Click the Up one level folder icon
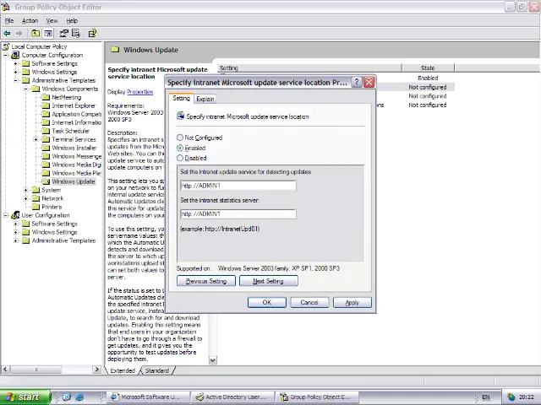 click(x=36, y=34)
